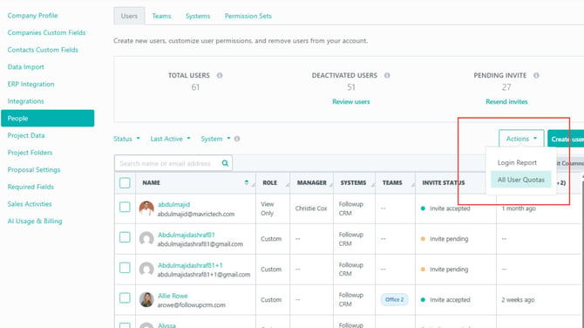
Task: Click info icon beside Deactivated Users
Action: [387, 75]
